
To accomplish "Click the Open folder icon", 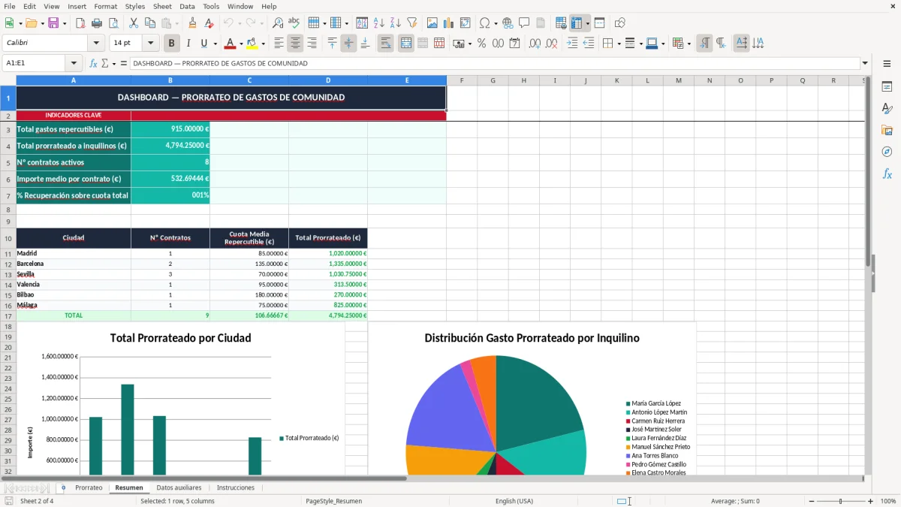I will [x=30, y=23].
